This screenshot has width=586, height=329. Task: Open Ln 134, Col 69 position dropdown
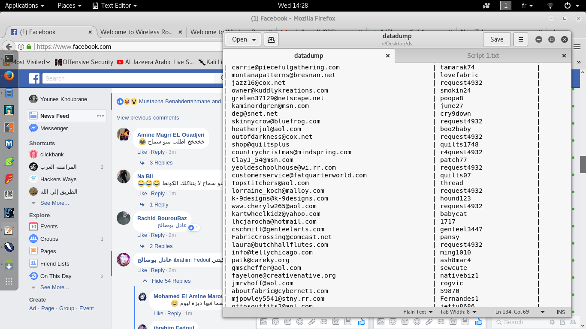pyautogui.click(x=520, y=312)
